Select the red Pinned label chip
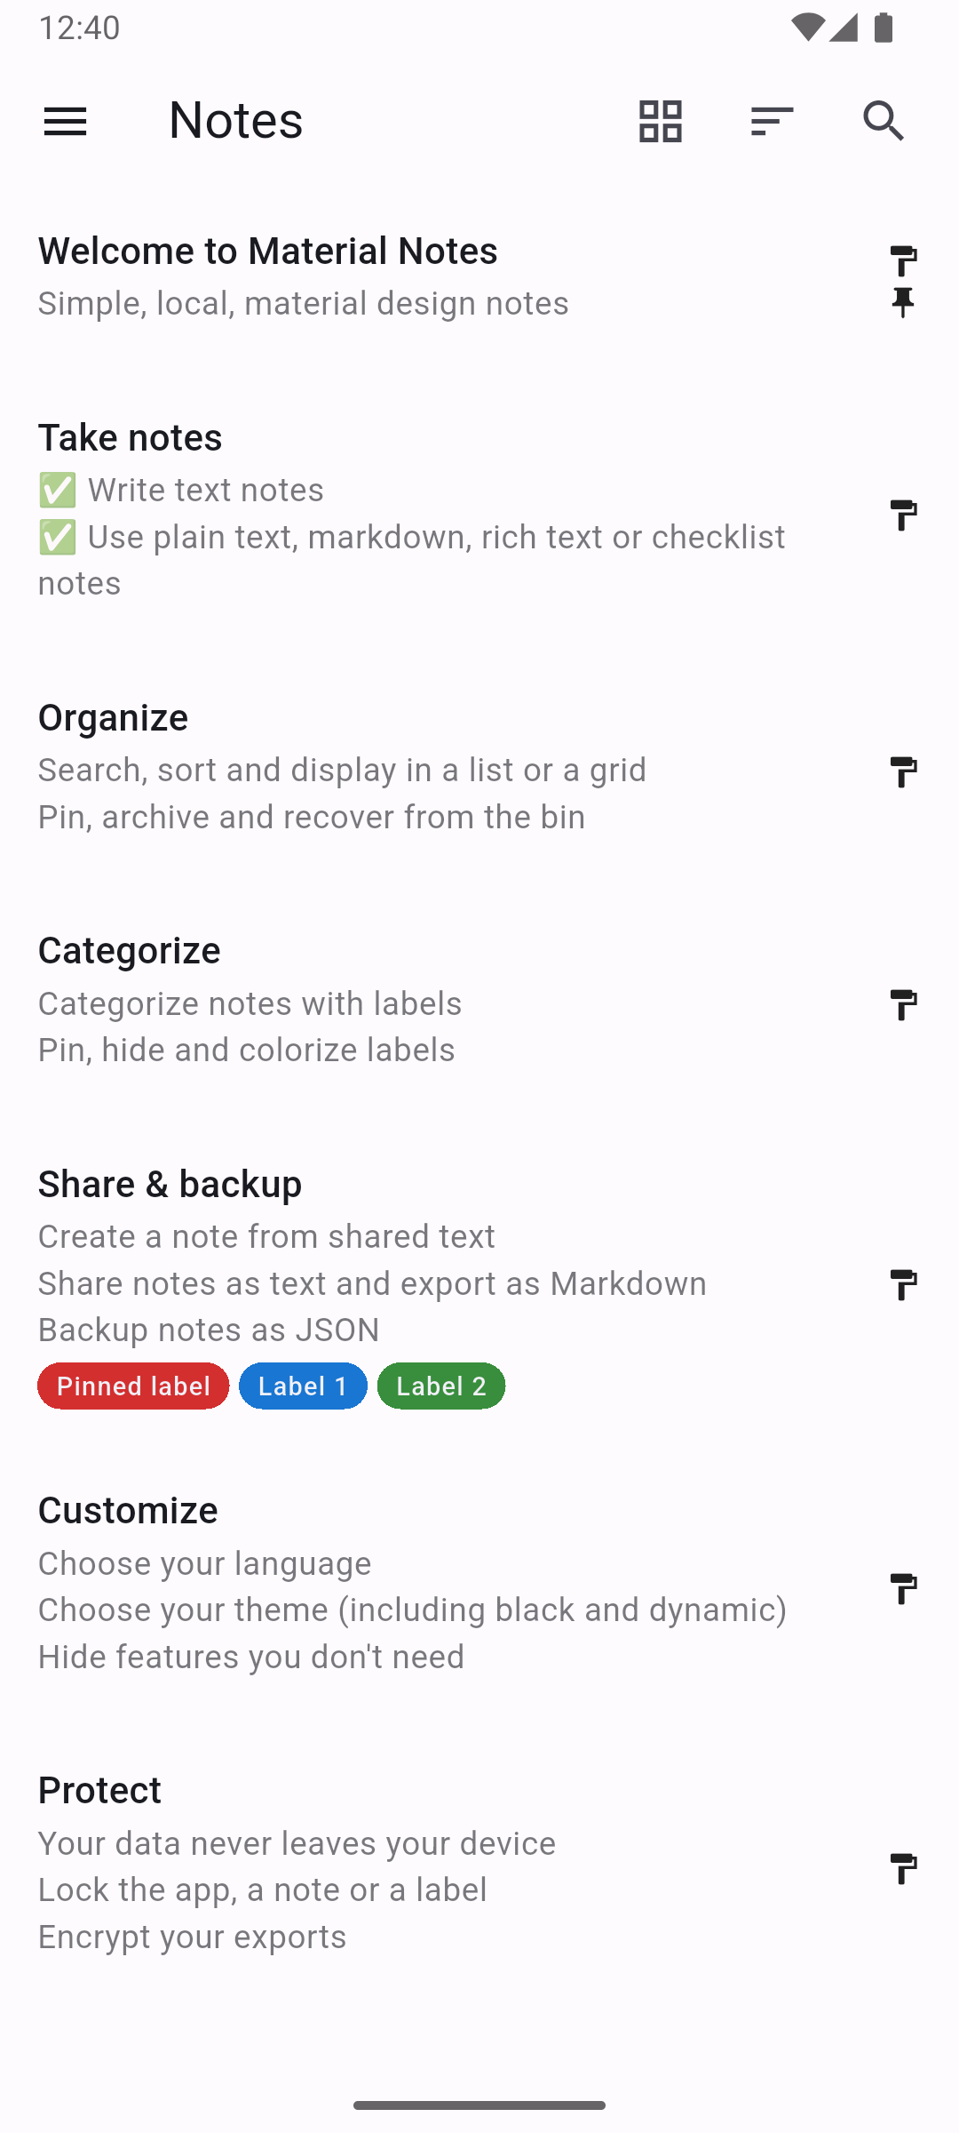Image resolution: width=959 pixels, height=2133 pixels. point(133,1386)
